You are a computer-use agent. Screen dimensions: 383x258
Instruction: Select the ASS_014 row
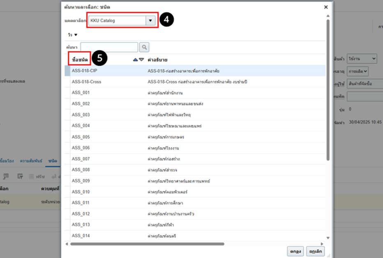[81, 236]
